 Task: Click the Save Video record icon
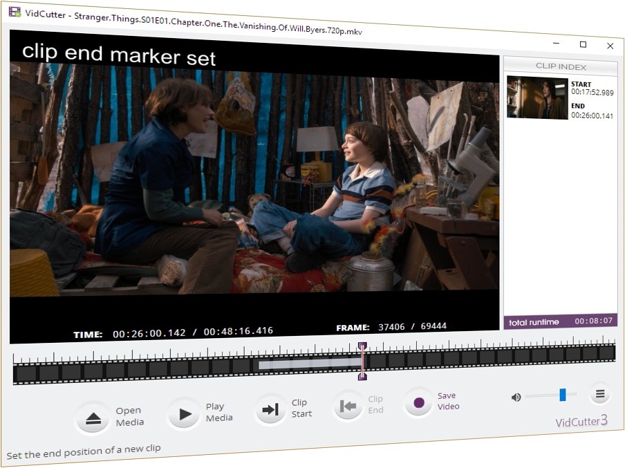tap(418, 402)
